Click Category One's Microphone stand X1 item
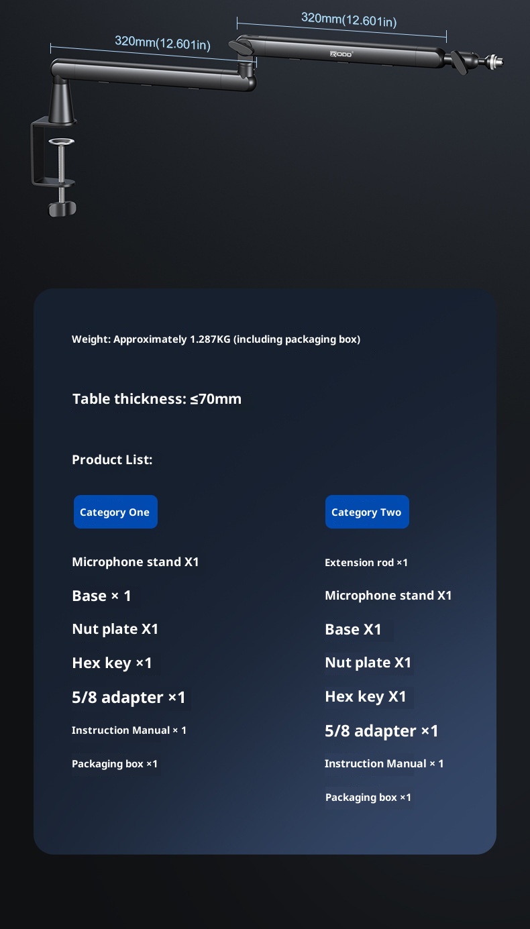This screenshot has width=530, height=929. point(136,562)
